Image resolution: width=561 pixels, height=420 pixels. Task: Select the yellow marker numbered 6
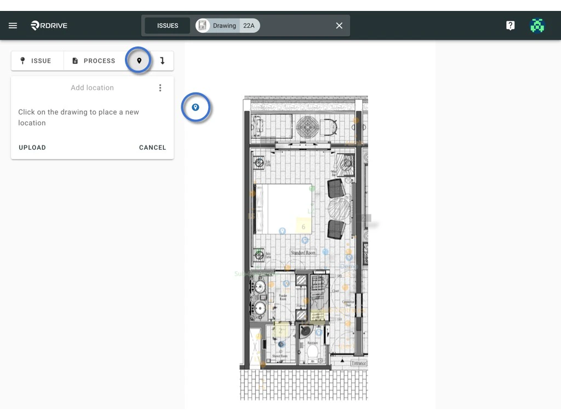coord(304,226)
